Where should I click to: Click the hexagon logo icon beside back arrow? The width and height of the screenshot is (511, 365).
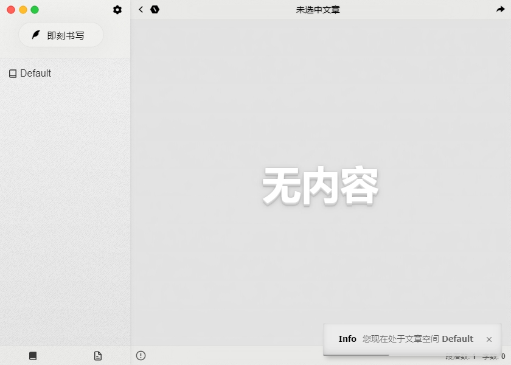155,10
